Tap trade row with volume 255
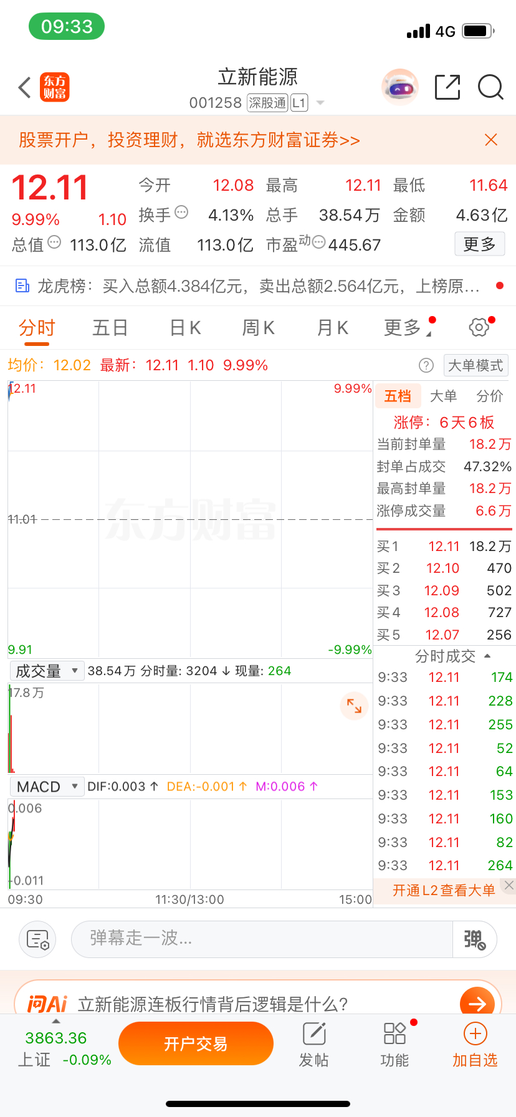 tap(445, 724)
